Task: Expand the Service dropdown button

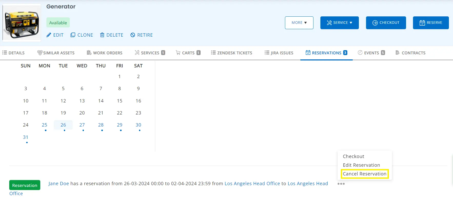Action: (339, 23)
